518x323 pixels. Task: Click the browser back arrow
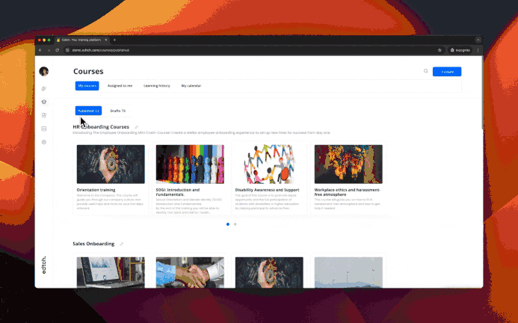coord(40,50)
